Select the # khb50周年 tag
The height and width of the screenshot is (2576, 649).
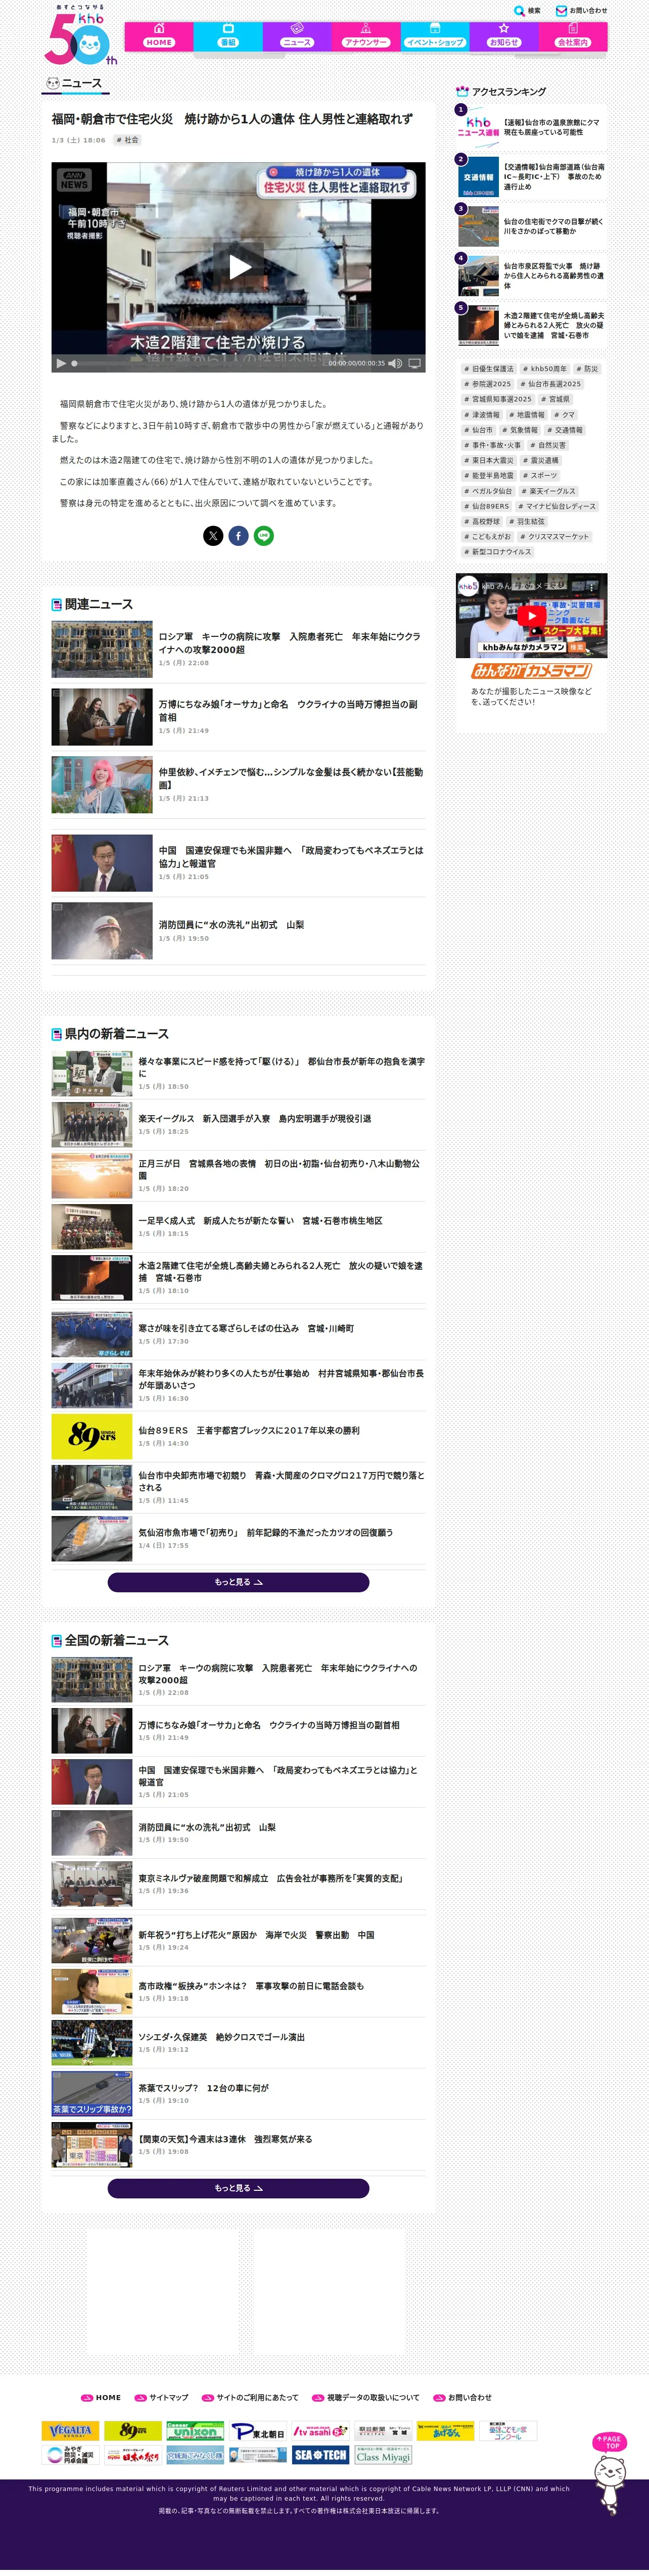545,369
